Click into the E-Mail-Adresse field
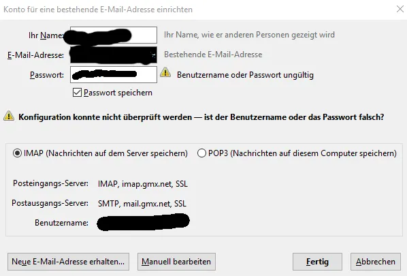Screen dimensions: 407x276 (x=114, y=55)
